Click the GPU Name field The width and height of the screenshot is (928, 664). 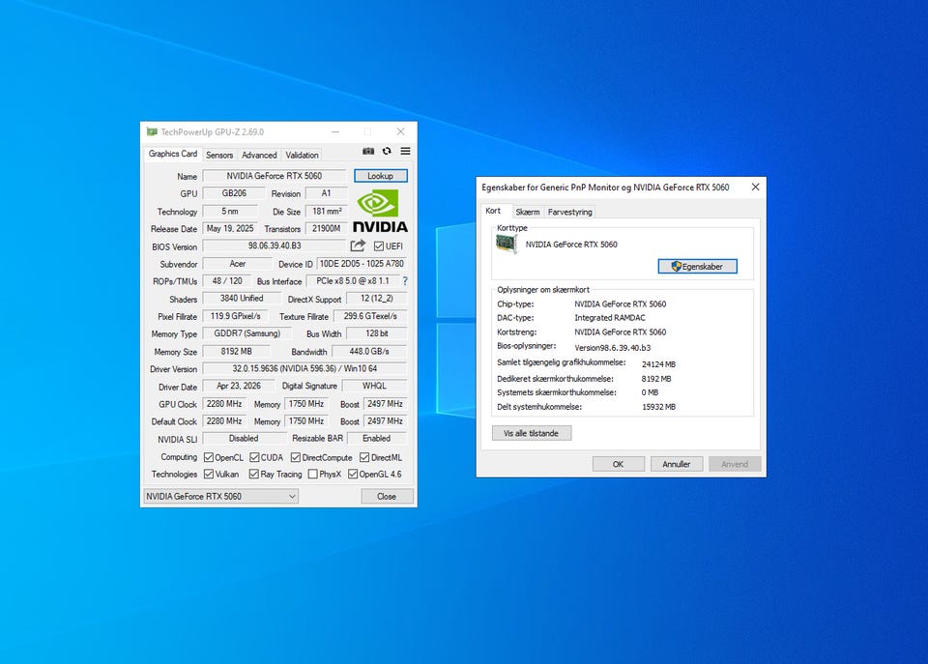(274, 176)
